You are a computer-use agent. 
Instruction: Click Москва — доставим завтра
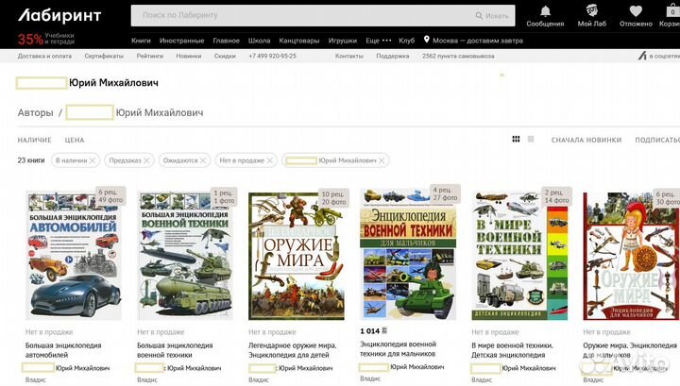[478, 41]
